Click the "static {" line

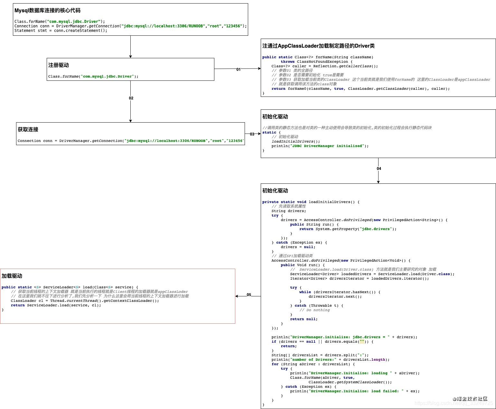pyautogui.click(x=271, y=132)
